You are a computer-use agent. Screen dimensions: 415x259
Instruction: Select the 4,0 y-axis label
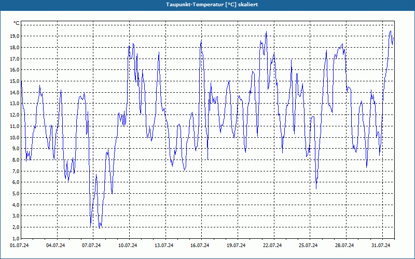[x=16, y=205]
